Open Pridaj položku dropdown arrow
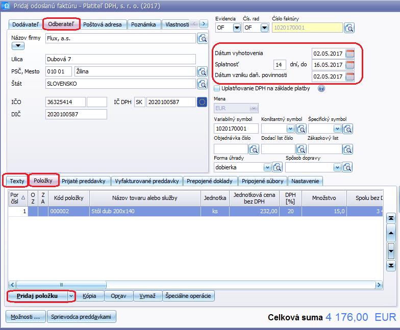 click(71, 296)
